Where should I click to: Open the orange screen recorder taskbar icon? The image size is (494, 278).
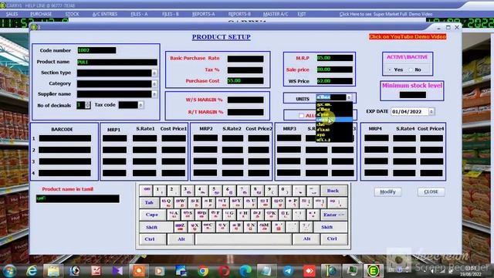(x=139, y=271)
